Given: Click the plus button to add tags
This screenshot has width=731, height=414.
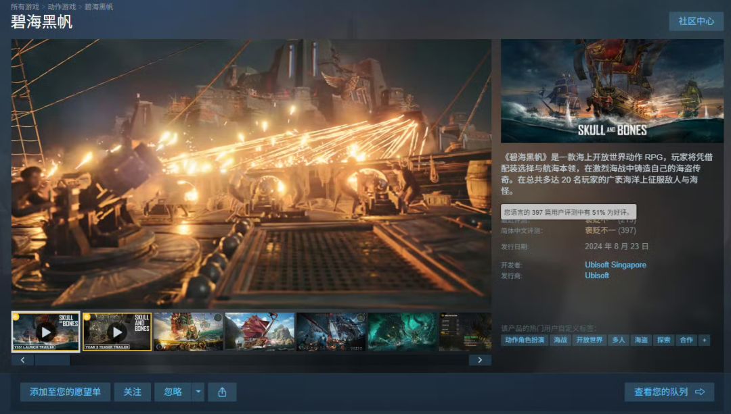Looking at the screenshot, I should (705, 340).
